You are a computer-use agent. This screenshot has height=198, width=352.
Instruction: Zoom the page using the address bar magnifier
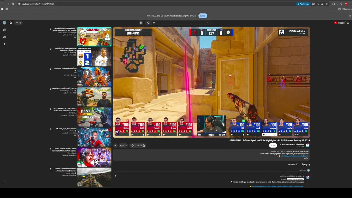click(318, 4)
